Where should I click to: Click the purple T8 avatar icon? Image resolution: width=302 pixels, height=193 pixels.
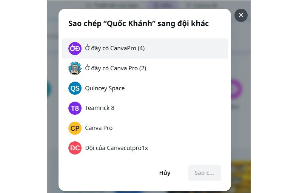[75, 108]
